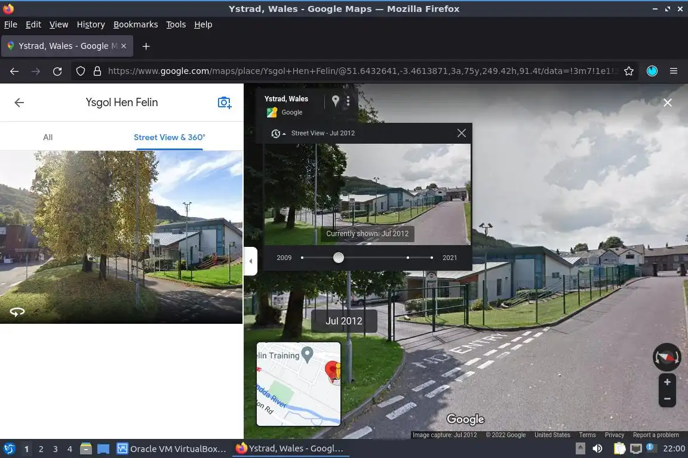This screenshot has height=458, width=688.
Task: Open the Firefox account icon
Action: click(x=652, y=71)
